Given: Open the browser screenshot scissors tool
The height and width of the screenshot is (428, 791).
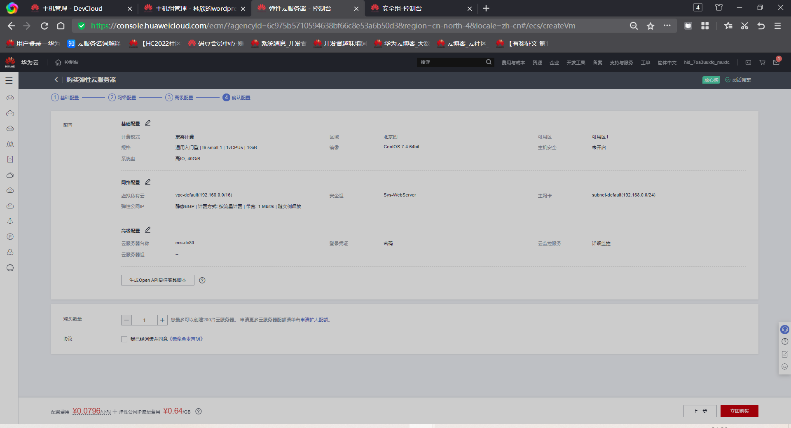Looking at the screenshot, I should click(744, 26).
